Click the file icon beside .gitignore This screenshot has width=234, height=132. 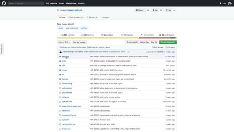click(60, 97)
